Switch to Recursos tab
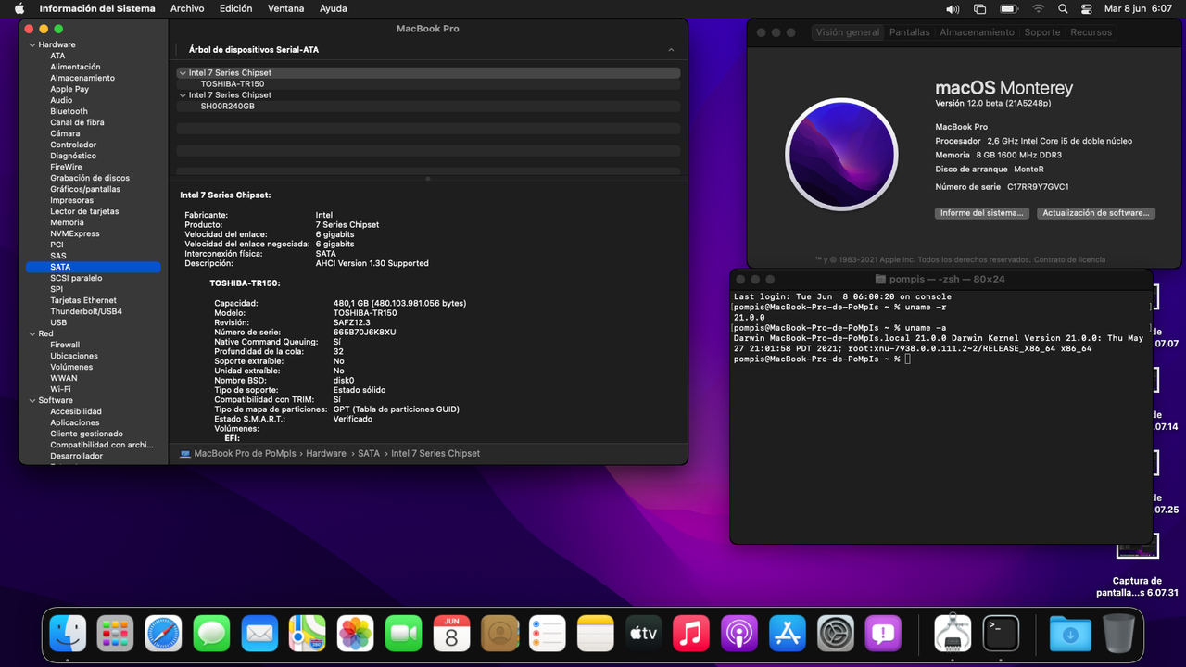1186x667 pixels. [x=1091, y=32]
